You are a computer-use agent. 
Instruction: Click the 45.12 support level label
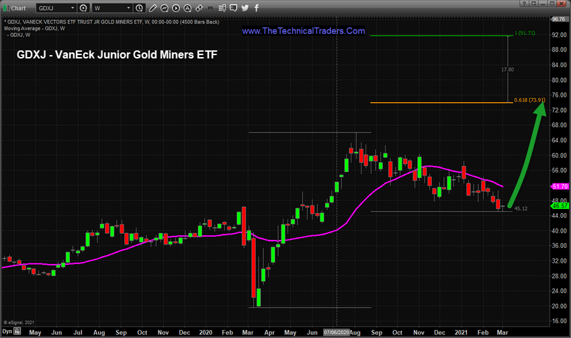pos(521,209)
